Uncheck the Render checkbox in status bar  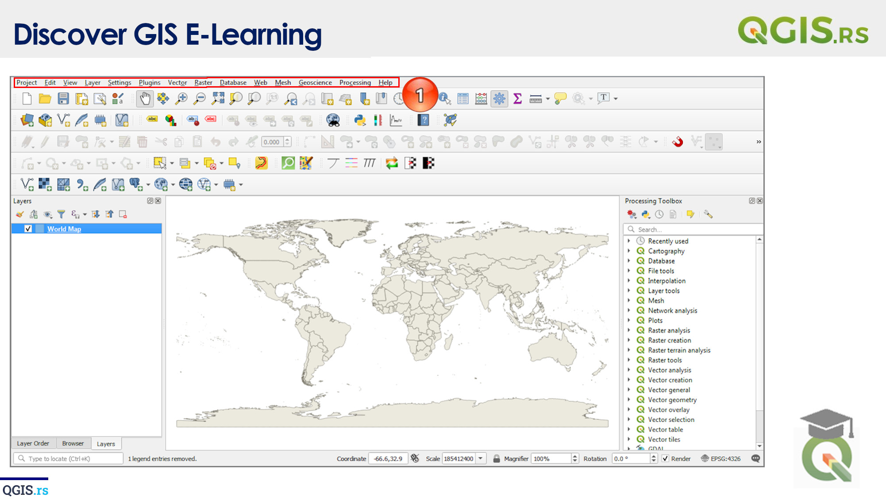665,459
